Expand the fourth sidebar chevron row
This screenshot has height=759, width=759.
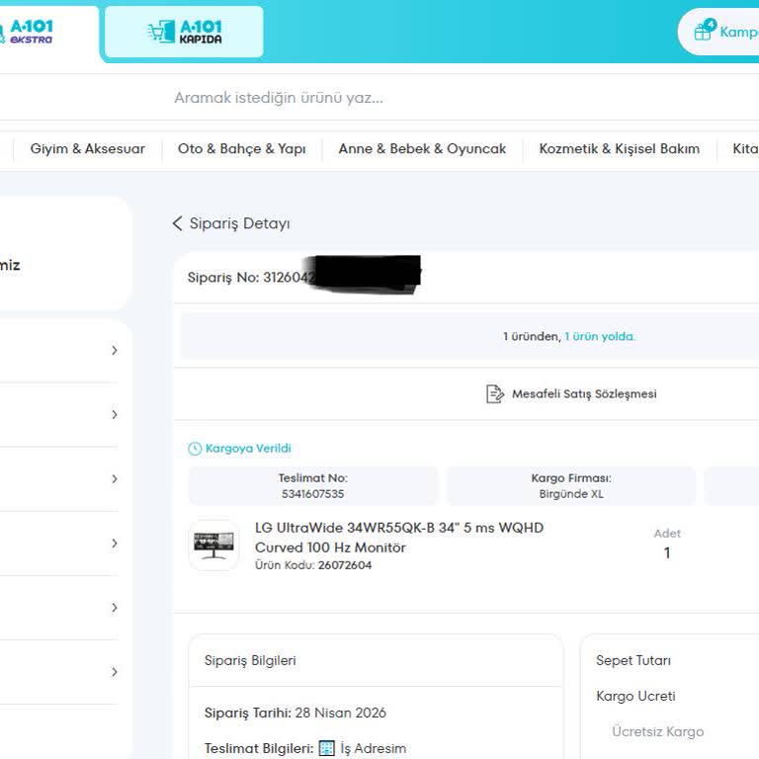click(x=115, y=544)
